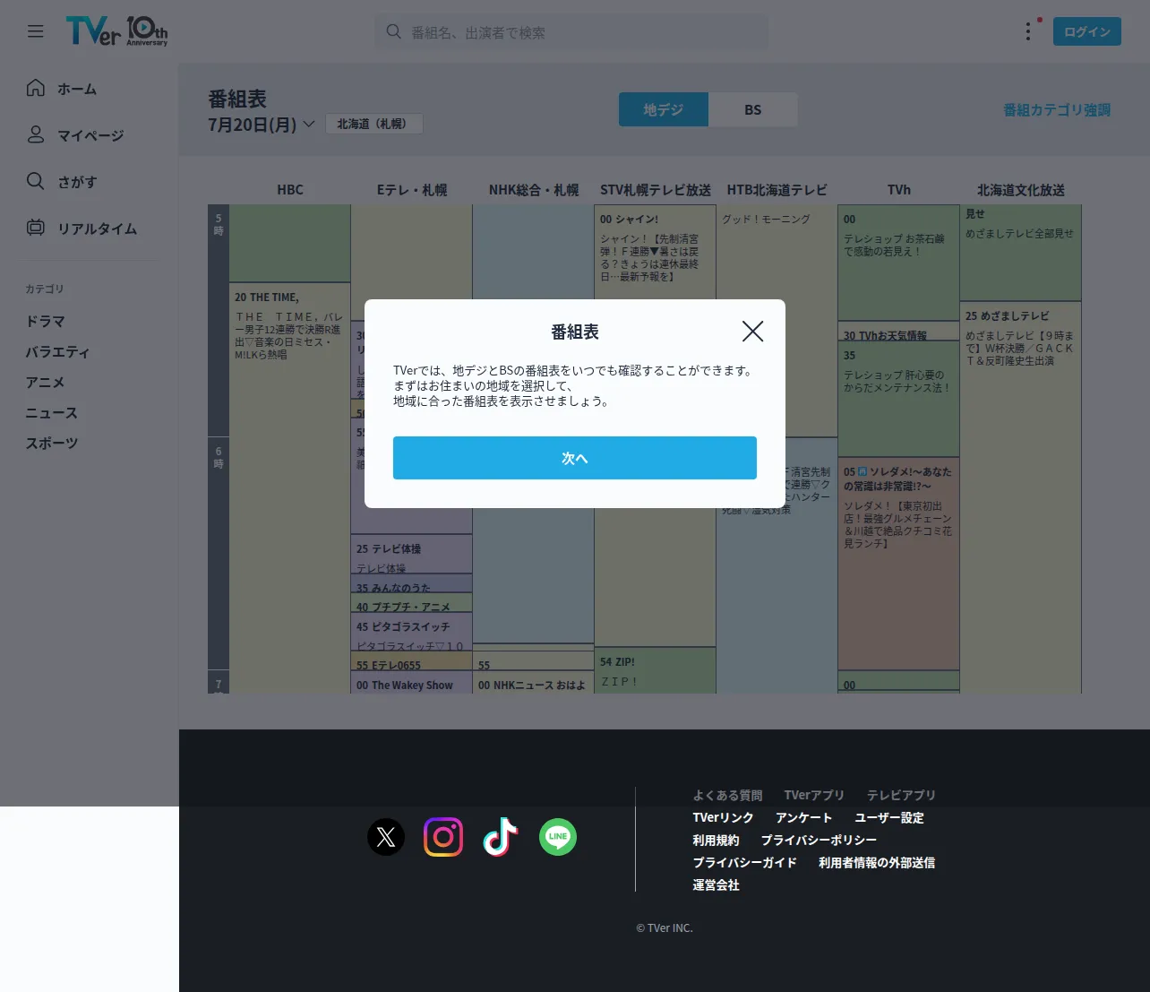Open the めざましテレビ全部見せ program
Image resolution: width=1150 pixels, height=992 pixels.
(1021, 253)
